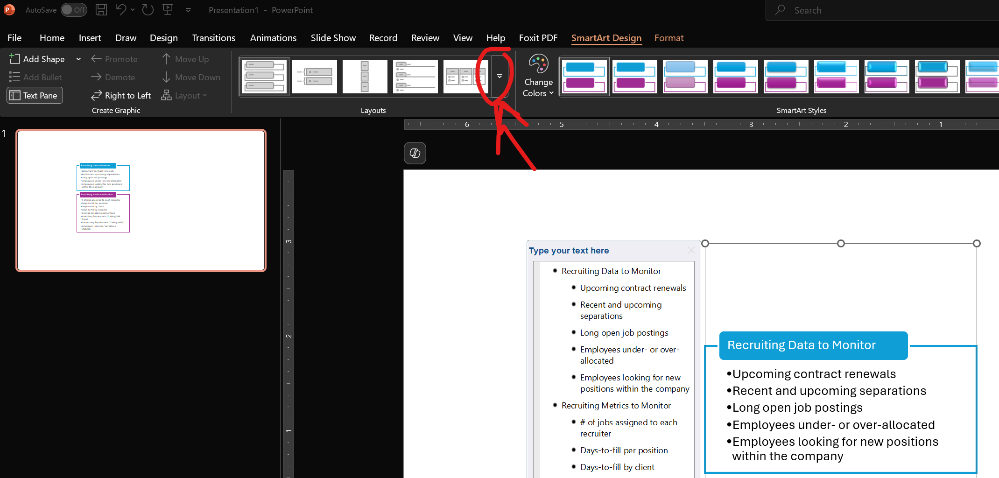
Task: Click the Undo arrow icon
Action: 121,10
